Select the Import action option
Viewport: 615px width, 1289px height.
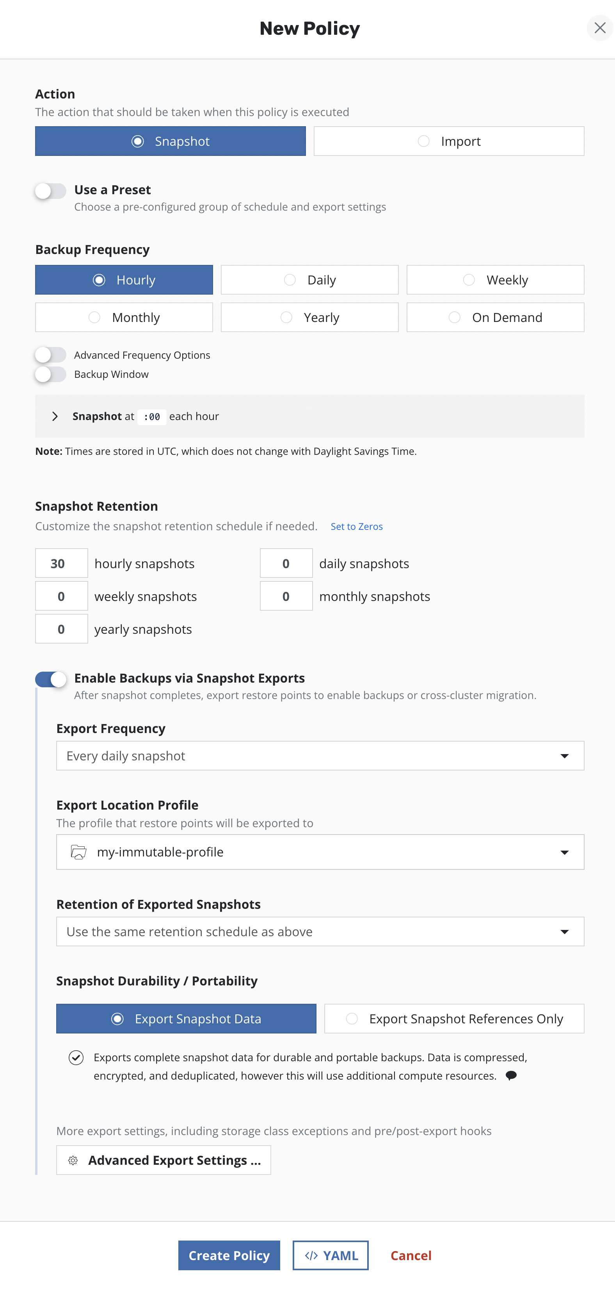click(x=448, y=141)
